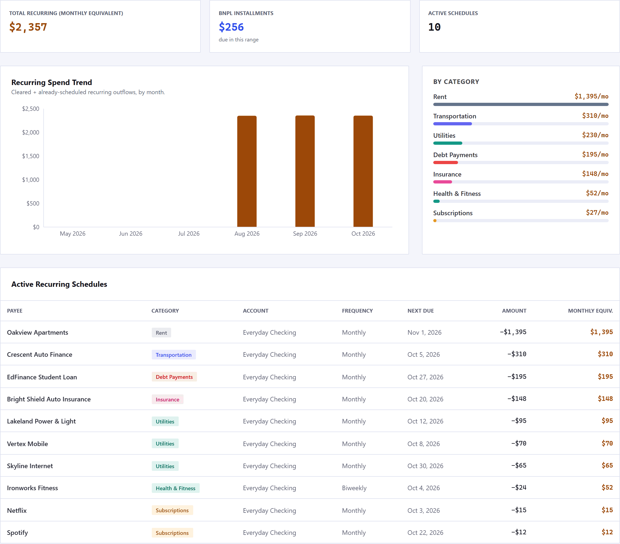The image size is (620, 544).
Task: Click the Oct 27, 2026 due date
Action: point(425,377)
